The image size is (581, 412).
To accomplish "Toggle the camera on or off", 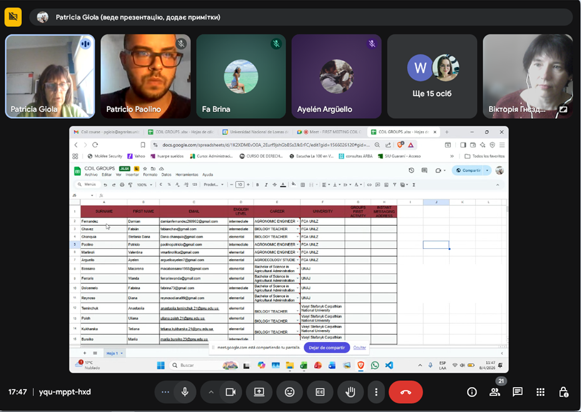I will [x=230, y=392].
